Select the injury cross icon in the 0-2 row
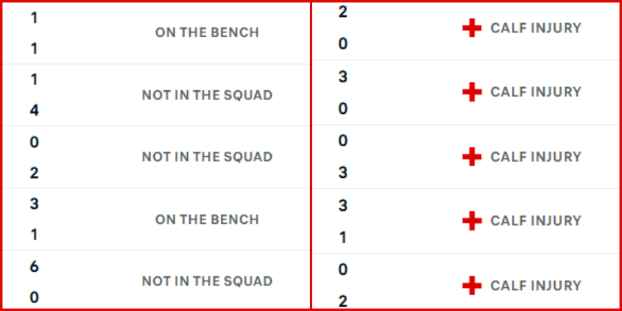This screenshot has width=622, height=311. pyautogui.click(x=472, y=285)
